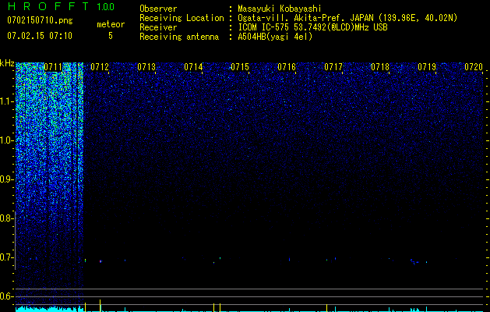Click the 1.1 kHz axis label
The image size is (490, 312).
pos(6,101)
